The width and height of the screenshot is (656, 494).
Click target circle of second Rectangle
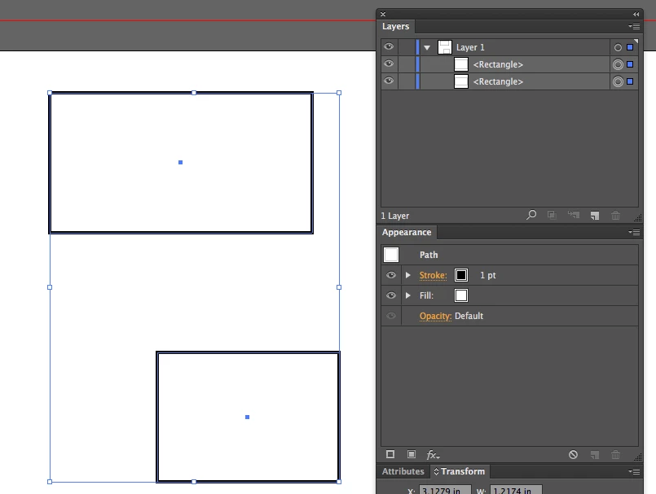point(618,81)
